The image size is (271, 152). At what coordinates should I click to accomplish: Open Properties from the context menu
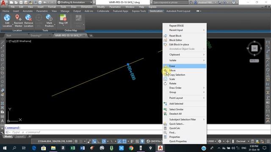(x=185, y=137)
